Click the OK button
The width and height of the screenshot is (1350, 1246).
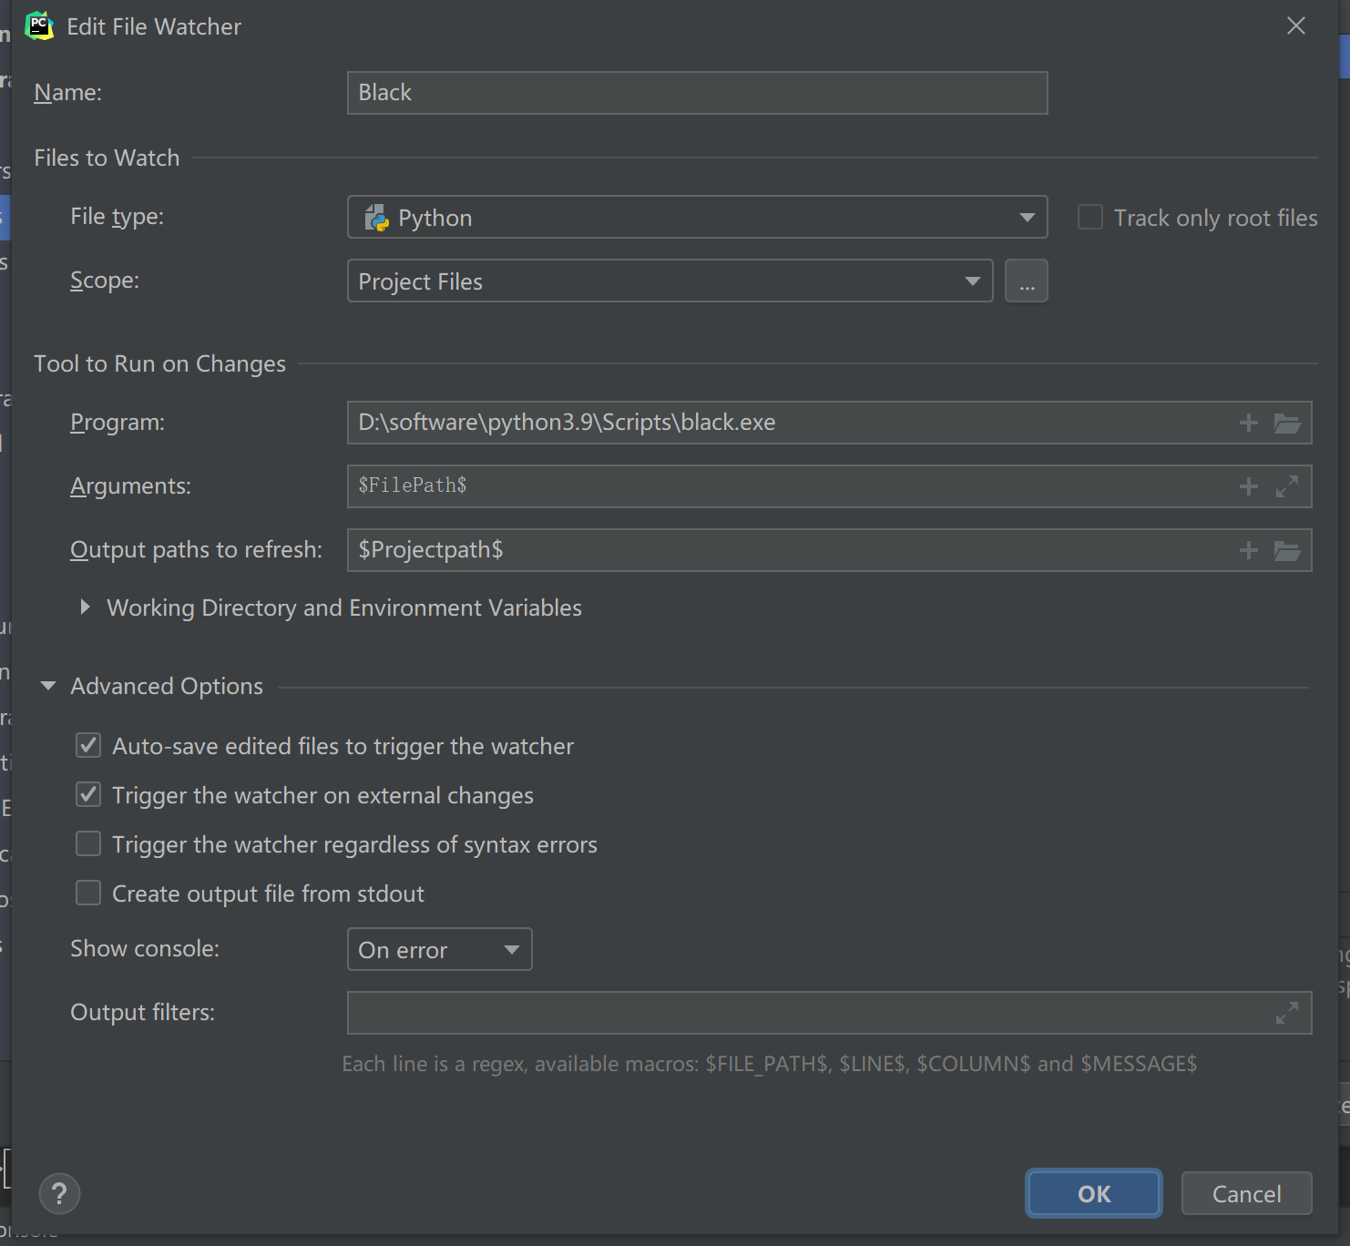[1093, 1193]
